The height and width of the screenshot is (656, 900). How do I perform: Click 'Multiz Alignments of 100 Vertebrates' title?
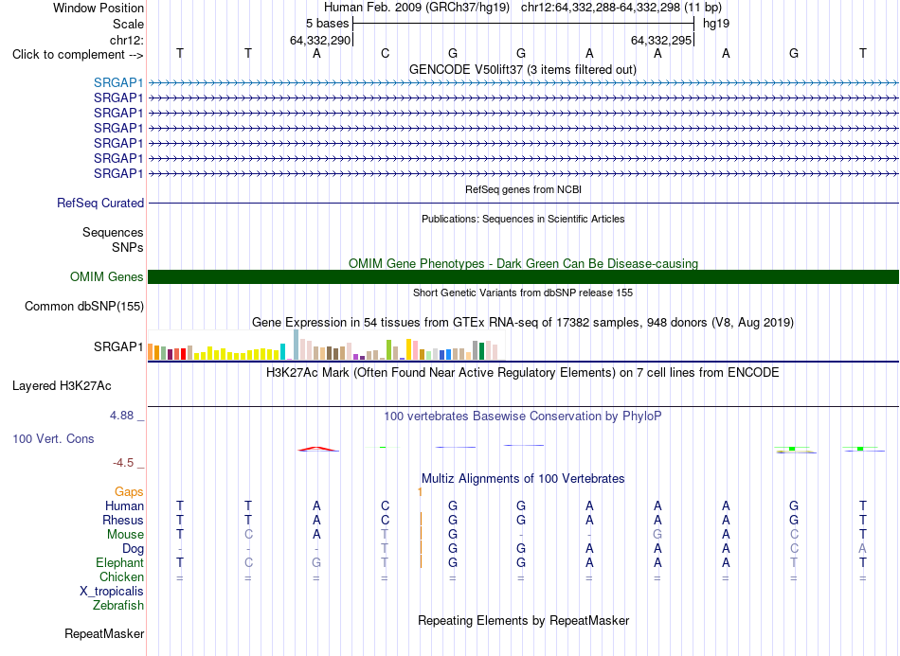[x=523, y=478]
